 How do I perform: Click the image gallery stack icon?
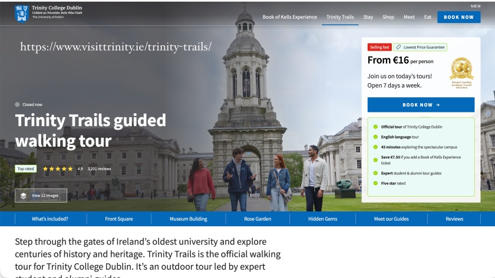click(x=24, y=196)
